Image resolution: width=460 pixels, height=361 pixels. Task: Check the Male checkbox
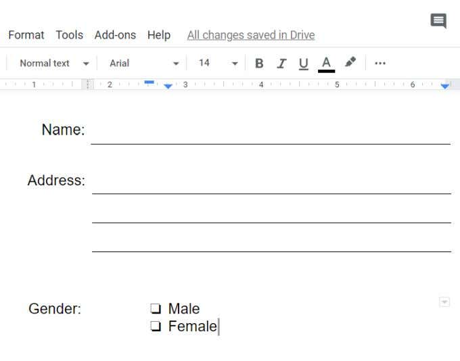156,309
